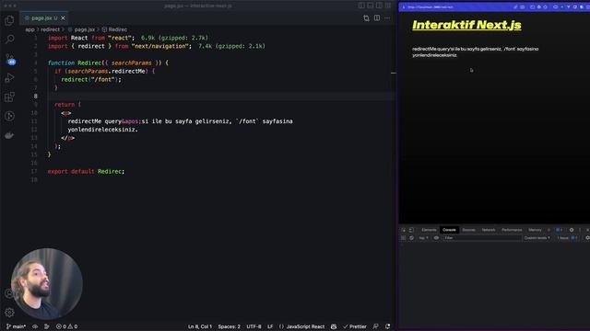Open the 'UTF-8' encoding selector
The width and height of the screenshot is (590, 331).
coord(254,326)
